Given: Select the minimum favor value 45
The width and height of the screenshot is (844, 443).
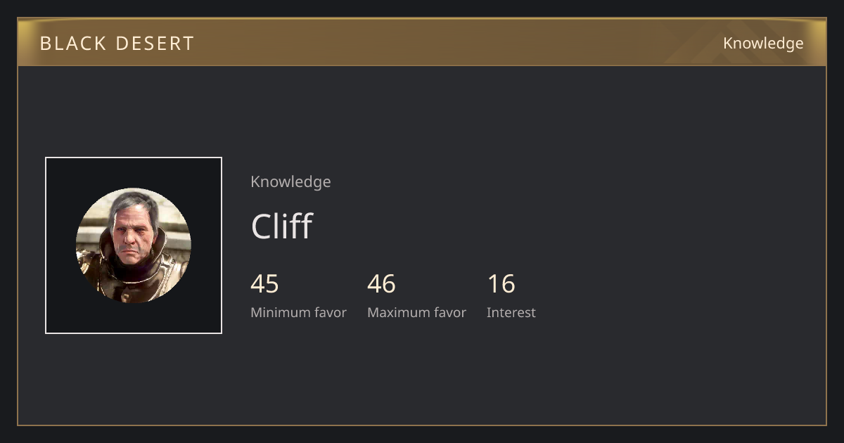Looking at the screenshot, I should coord(264,284).
